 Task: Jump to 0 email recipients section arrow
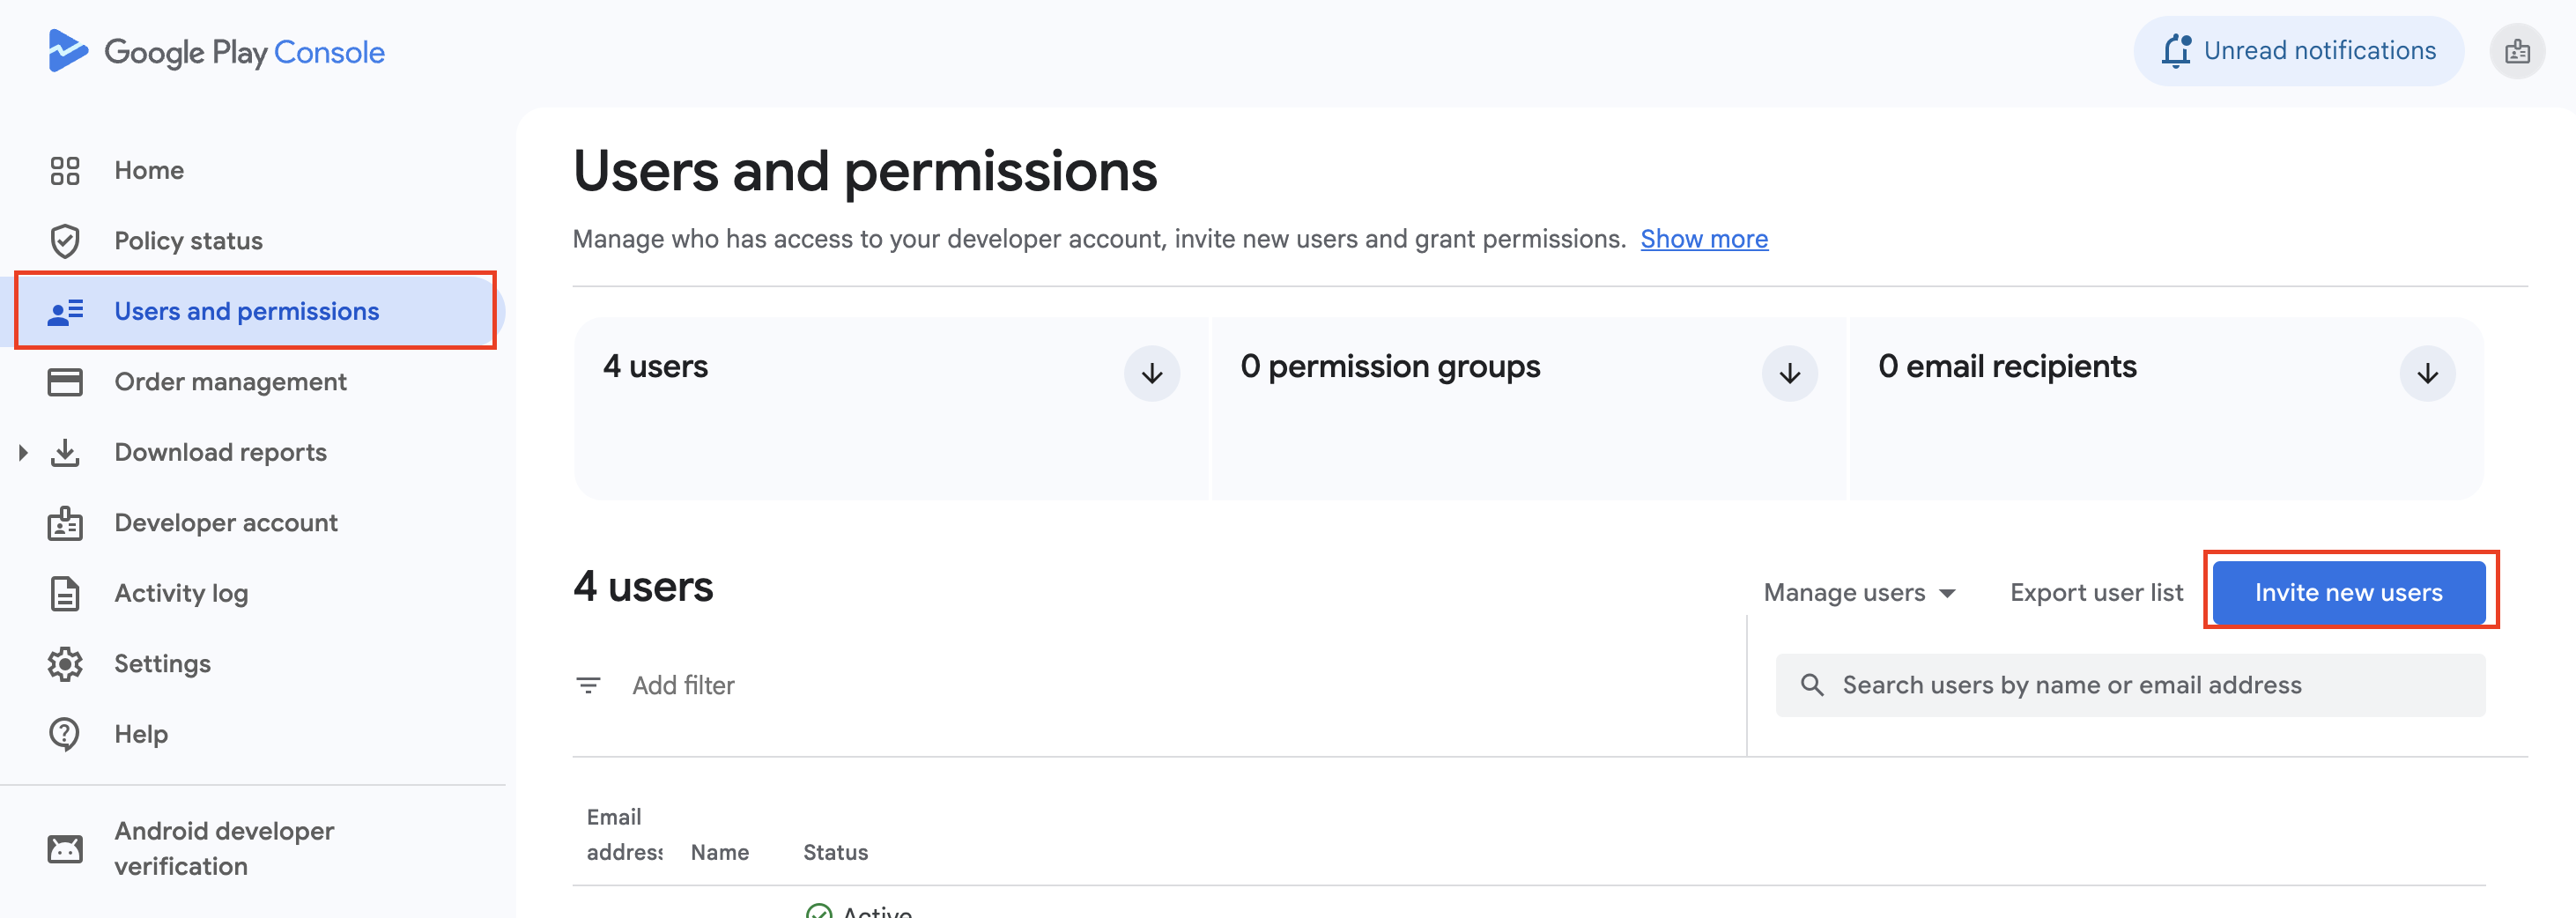[x=2427, y=374]
